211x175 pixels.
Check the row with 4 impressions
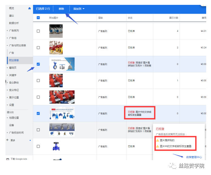pyautogui.click(x=38, y=31)
